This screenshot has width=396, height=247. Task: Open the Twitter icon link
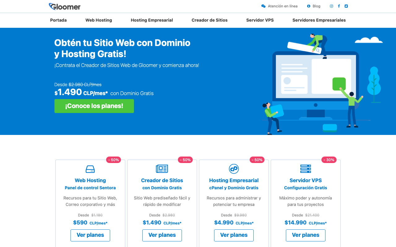[x=346, y=6]
